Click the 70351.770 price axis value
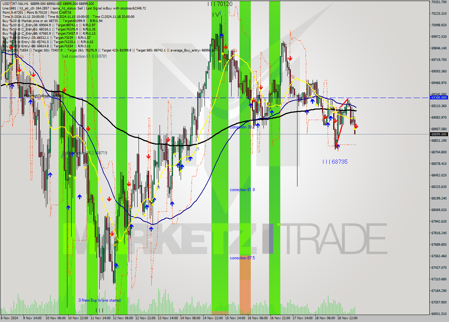Viewport: 449px width, 322px height. [x=439, y=2]
